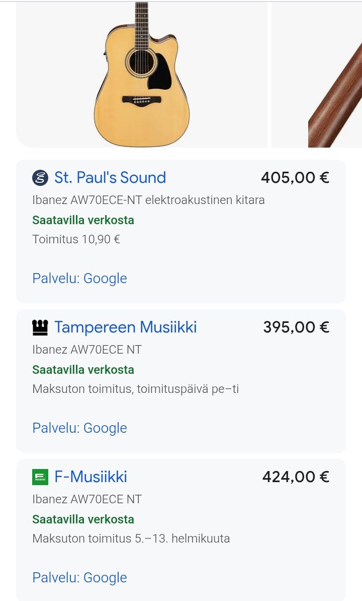Click the Ibanez AW70ECE-NT elektroakustinen kitara title
The image size is (362, 601).
(149, 200)
